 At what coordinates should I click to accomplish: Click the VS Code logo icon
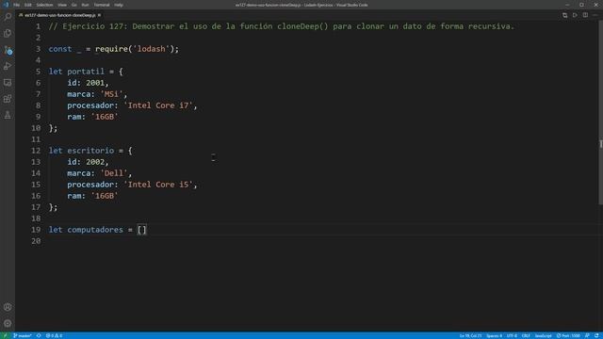click(x=6, y=5)
